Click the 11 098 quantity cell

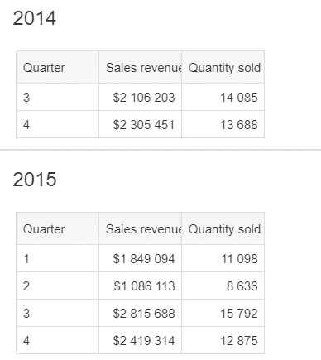tap(223, 258)
